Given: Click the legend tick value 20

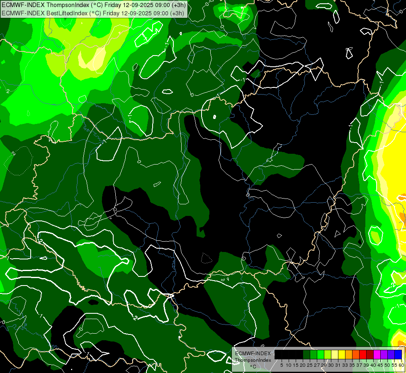Looking at the screenshot, I should click(x=303, y=365).
